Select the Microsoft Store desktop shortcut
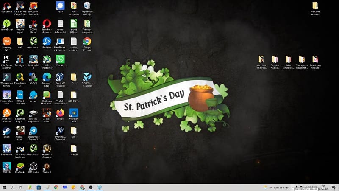 [x=74, y=115]
